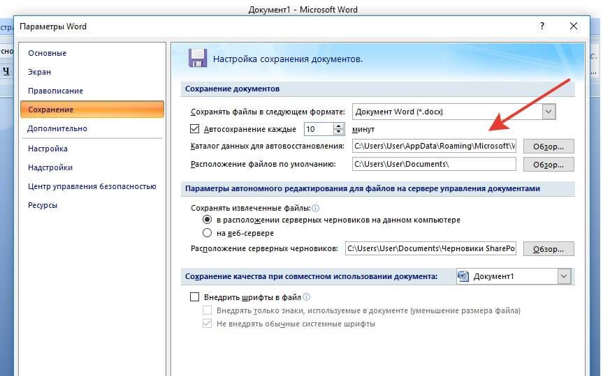The width and height of the screenshot is (603, 376).
Task: Click info icon next to Внедрить шрифты
Action: coord(307,297)
